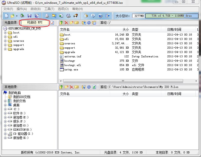Expand the (C:) drive node
The image size is (201, 157).
point(5,109)
